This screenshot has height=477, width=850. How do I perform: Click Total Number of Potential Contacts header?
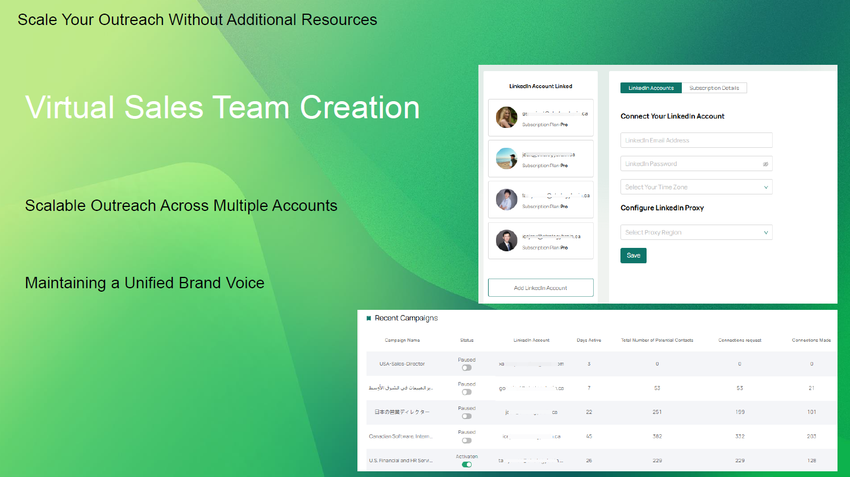click(x=657, y=340)
